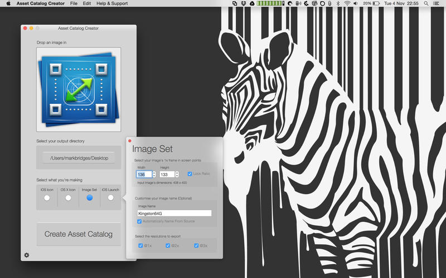Toggle the @1x resolution checkbox
This screenshot has height=278, width=446.
coord(140,246)
